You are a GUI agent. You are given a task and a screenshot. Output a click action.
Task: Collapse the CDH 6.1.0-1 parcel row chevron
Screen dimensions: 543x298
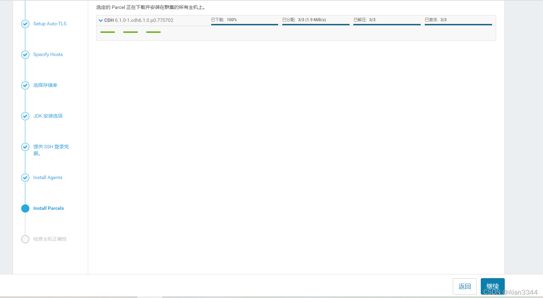[x=101, y=21]
